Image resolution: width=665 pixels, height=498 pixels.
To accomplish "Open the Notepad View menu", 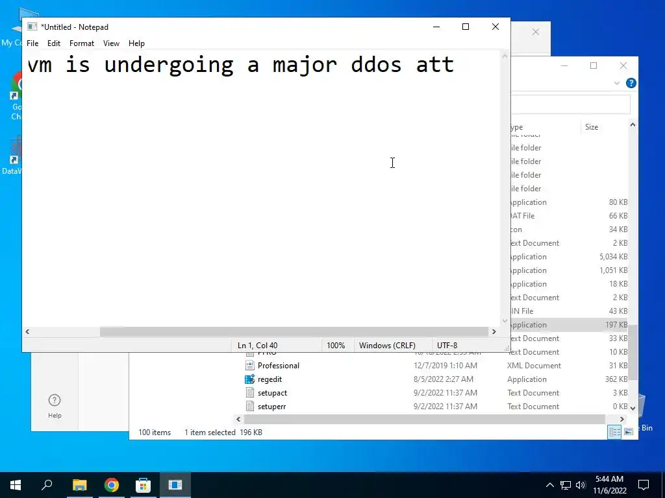I will (x=111, y=43).
